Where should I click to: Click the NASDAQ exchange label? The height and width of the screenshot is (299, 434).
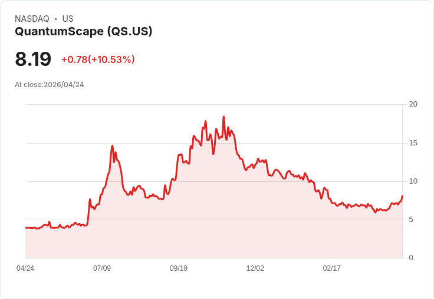point(32,19)
